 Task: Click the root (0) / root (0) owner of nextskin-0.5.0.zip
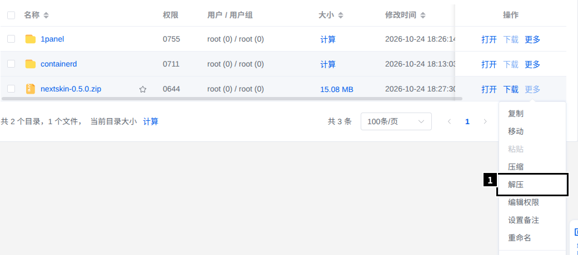[x=236, y=89]
